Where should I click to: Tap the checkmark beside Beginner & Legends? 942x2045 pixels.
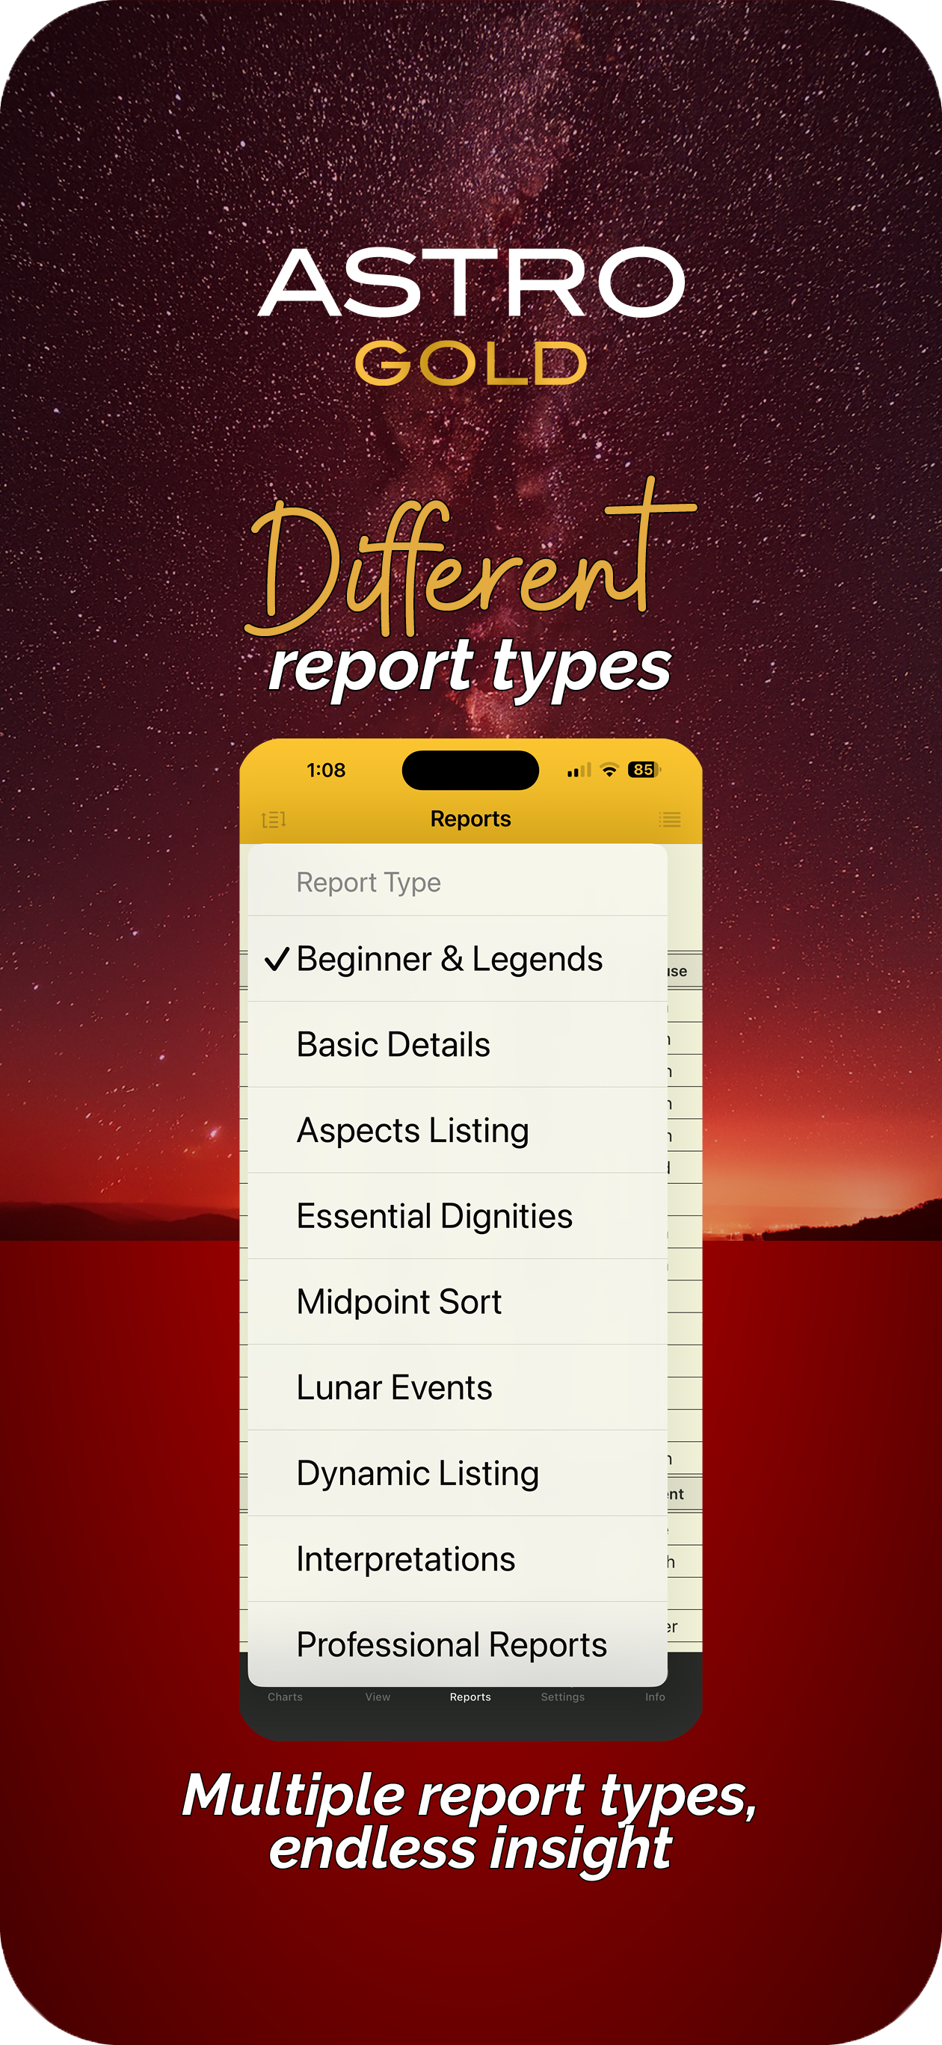pyautogui.click(x=277, y=959)
